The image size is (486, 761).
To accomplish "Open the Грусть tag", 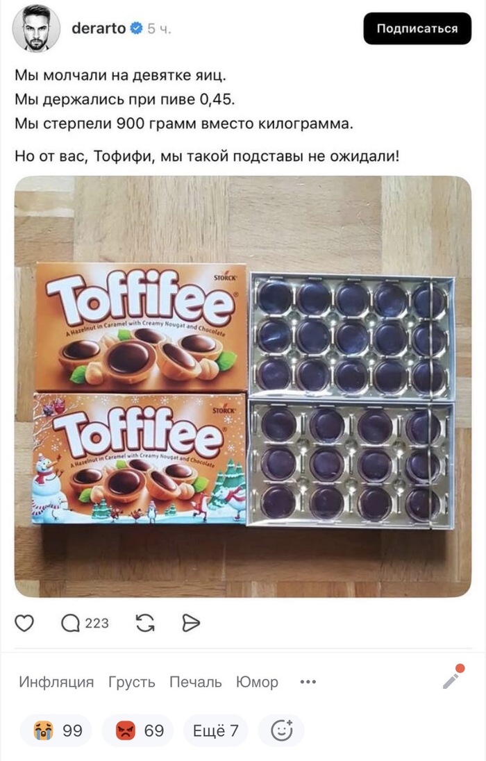I will (132, 682).
